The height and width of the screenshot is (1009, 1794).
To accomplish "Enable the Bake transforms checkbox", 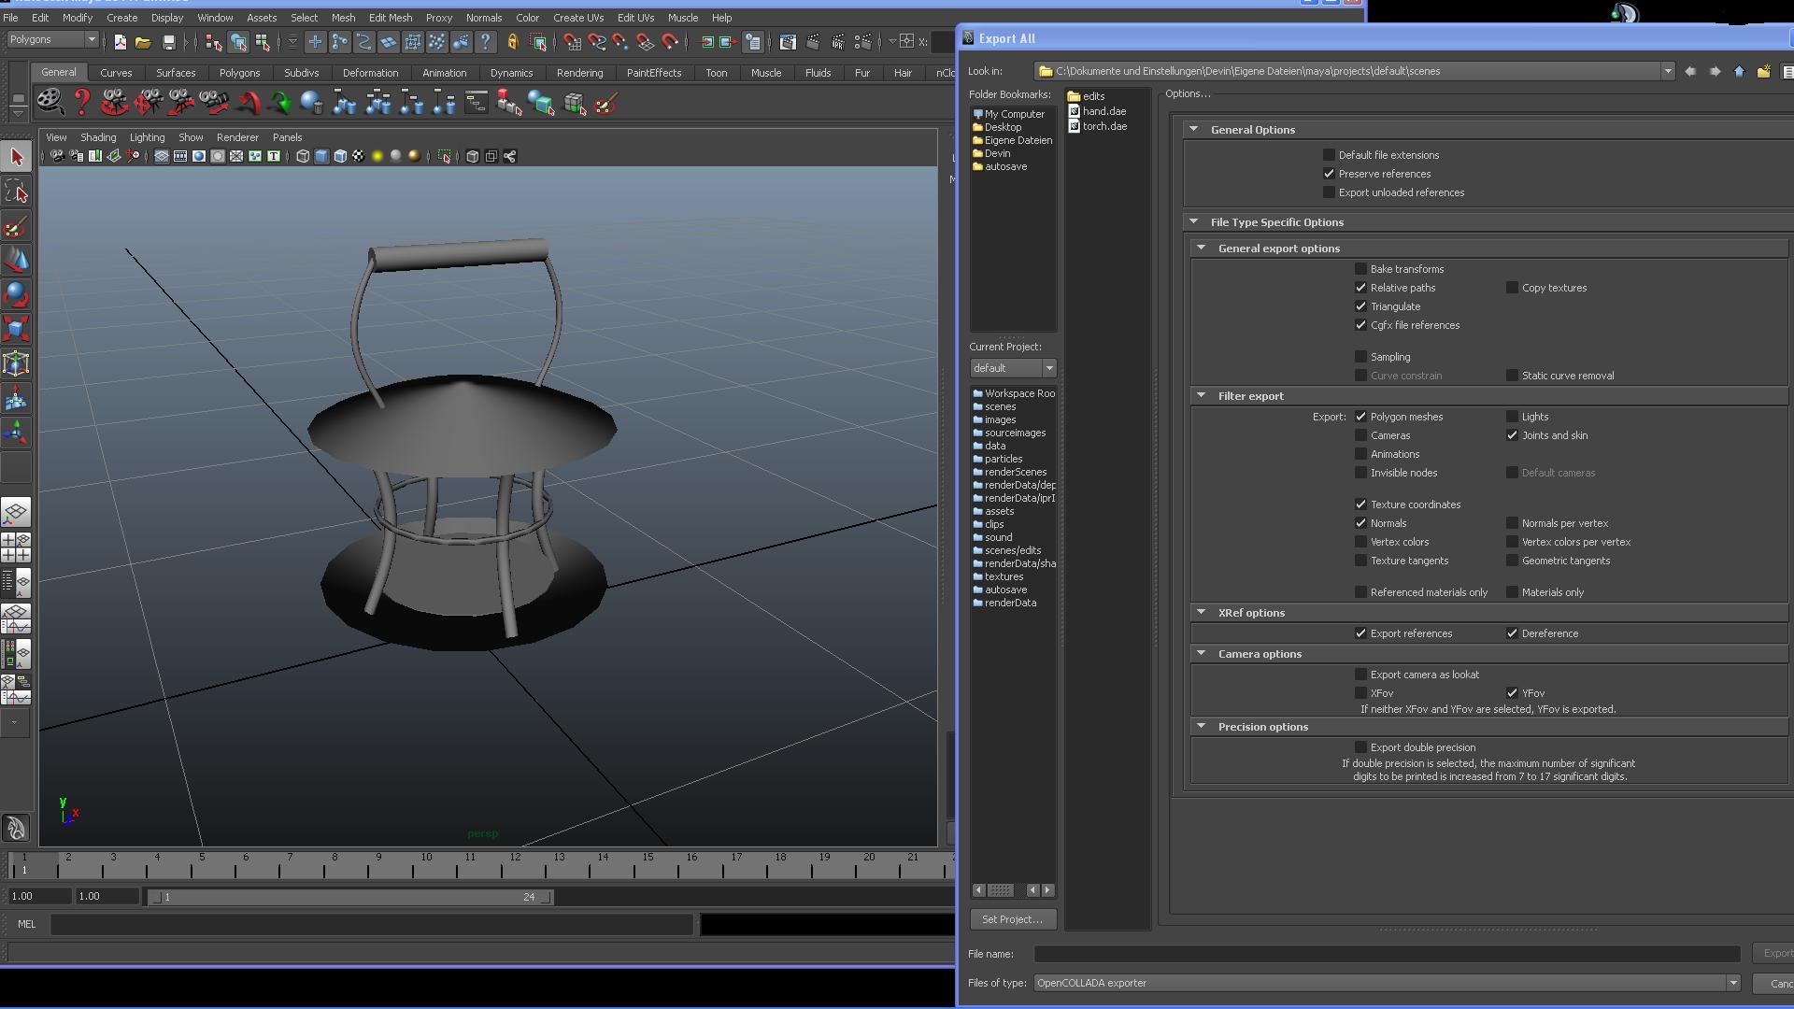I will click(x=1360, y=269).
